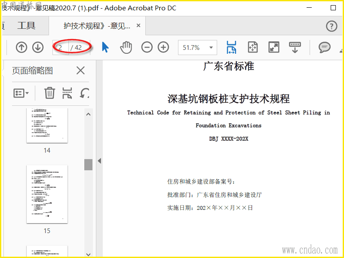The image size is (344, 258).
Task: Click the current page number field
Action: pyautogui.click(x=60, y=47)
